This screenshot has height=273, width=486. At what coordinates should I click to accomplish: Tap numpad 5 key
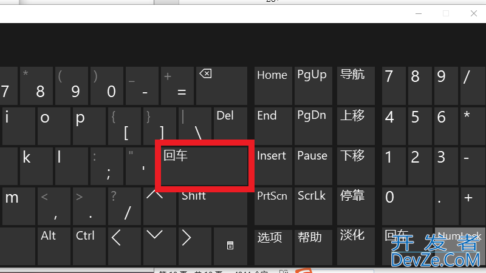(x=420, y=126)
